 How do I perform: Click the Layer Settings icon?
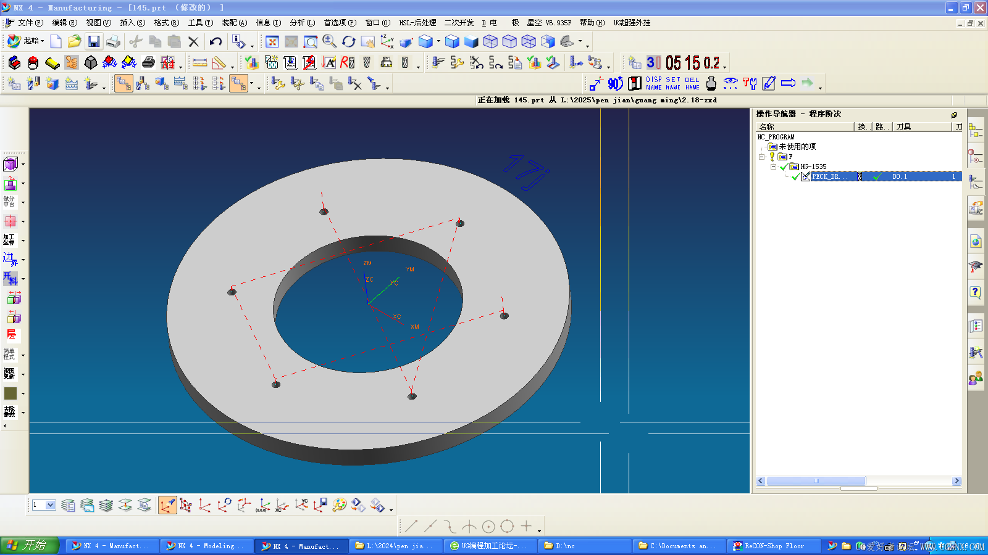[x=68, y=506]
